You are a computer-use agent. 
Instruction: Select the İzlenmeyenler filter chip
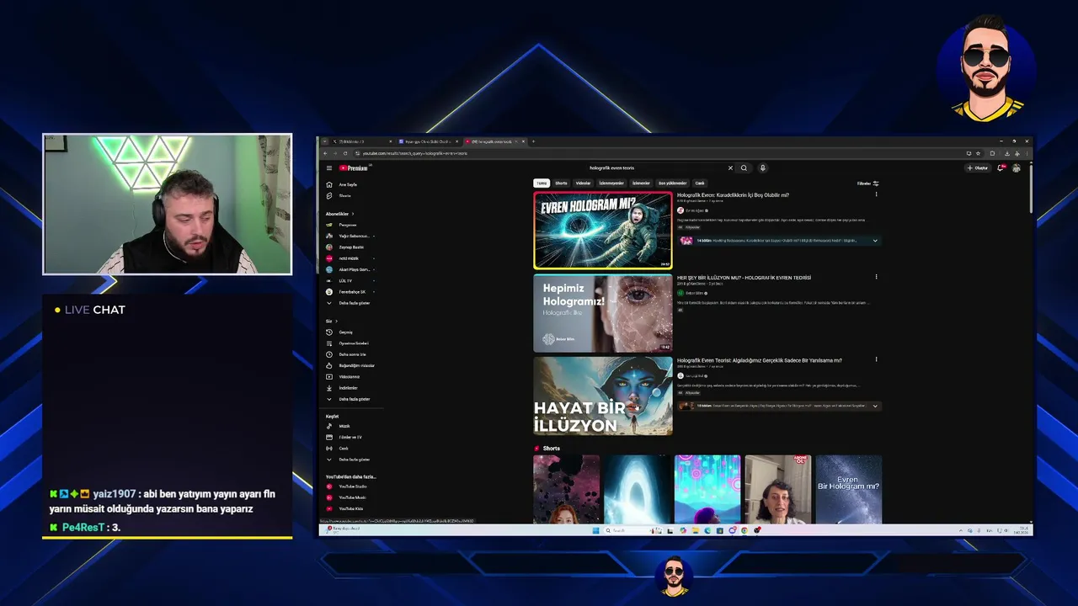[611, 183]
